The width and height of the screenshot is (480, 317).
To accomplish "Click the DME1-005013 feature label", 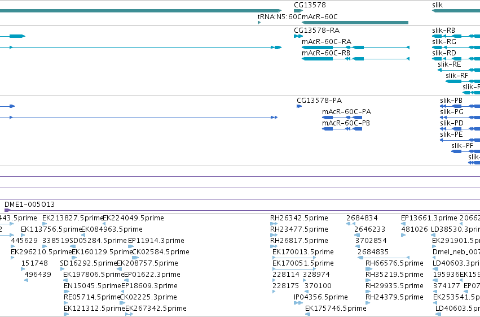I will 29,205.
